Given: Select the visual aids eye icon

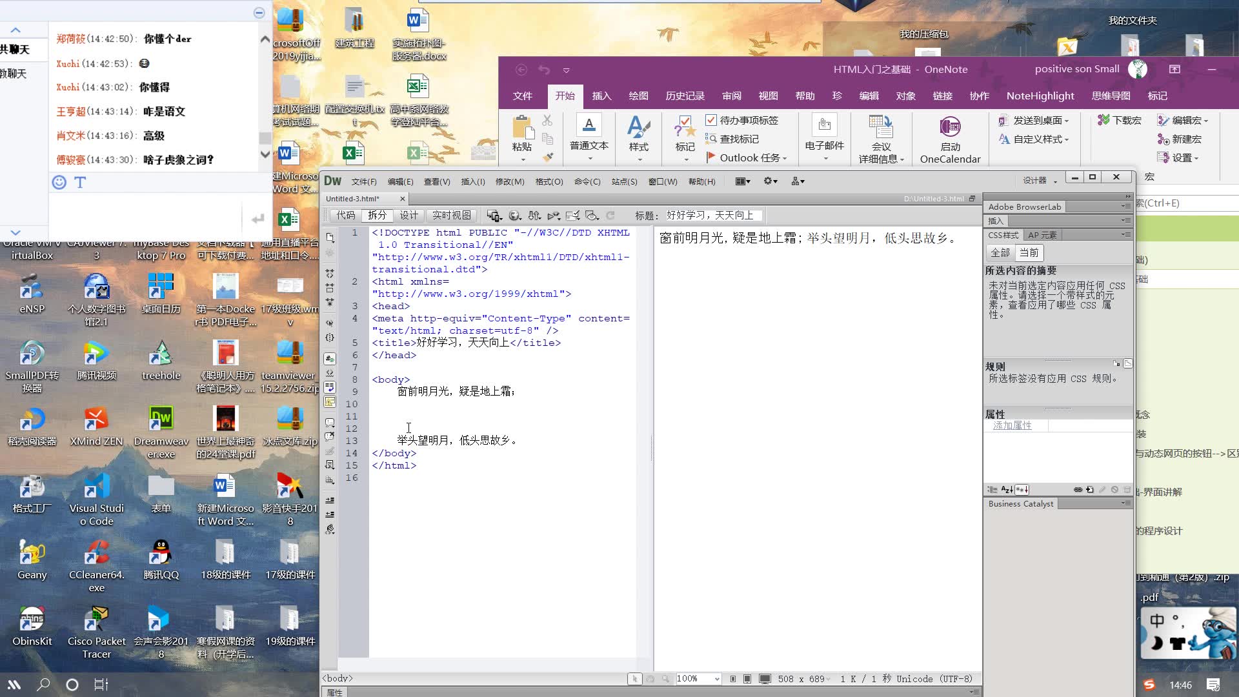Looking at the screenshot, I should tap(592, 215).
